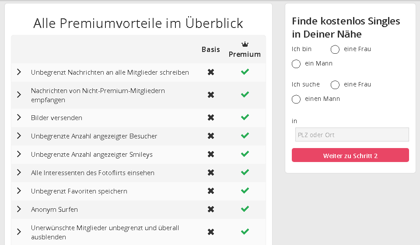This screenshot has width=420, height=245.
Task: Click the Basis cross for Unbegrenzt Nachrichten row
Action: pyautogui.click(x=211, y=72)
